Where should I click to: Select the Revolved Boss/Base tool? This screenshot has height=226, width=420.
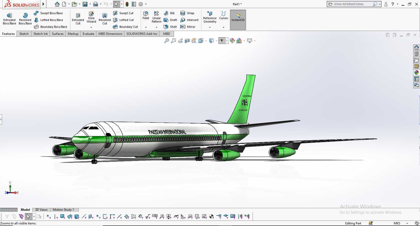(25, 19)
